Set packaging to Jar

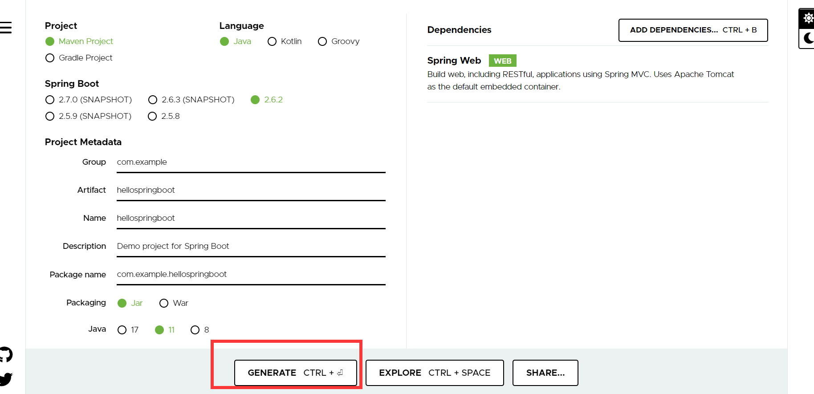click(130, 303)
